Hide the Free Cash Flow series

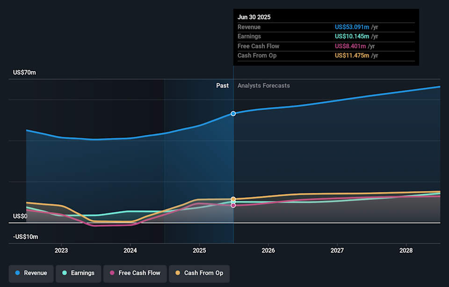click(x=134, y=273)
